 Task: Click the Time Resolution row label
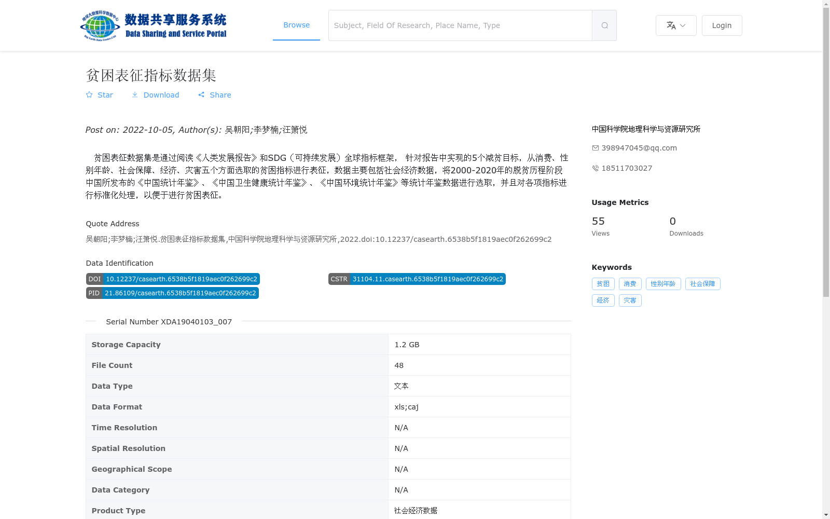point(125,428)
